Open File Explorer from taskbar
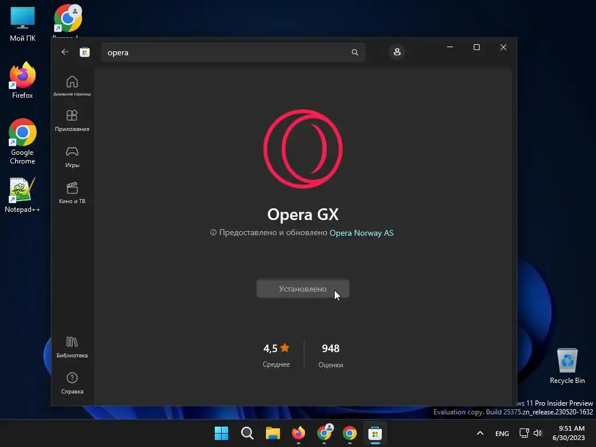 point(273,433)
